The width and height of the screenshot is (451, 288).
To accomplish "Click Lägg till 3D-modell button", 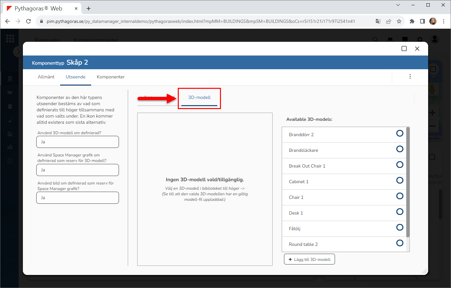I will 309,260.
